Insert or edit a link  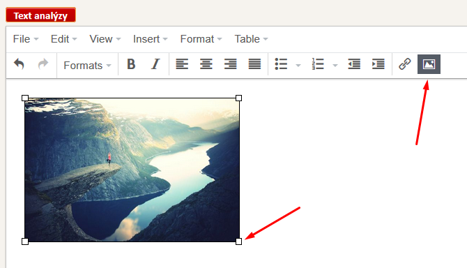click(x=405, y=64)
